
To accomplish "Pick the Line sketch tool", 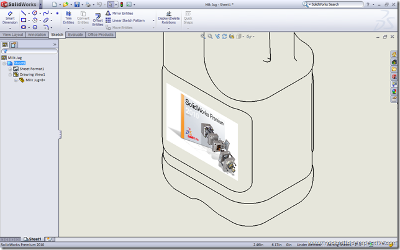I will pyautogui.click(x=24, y=13).
